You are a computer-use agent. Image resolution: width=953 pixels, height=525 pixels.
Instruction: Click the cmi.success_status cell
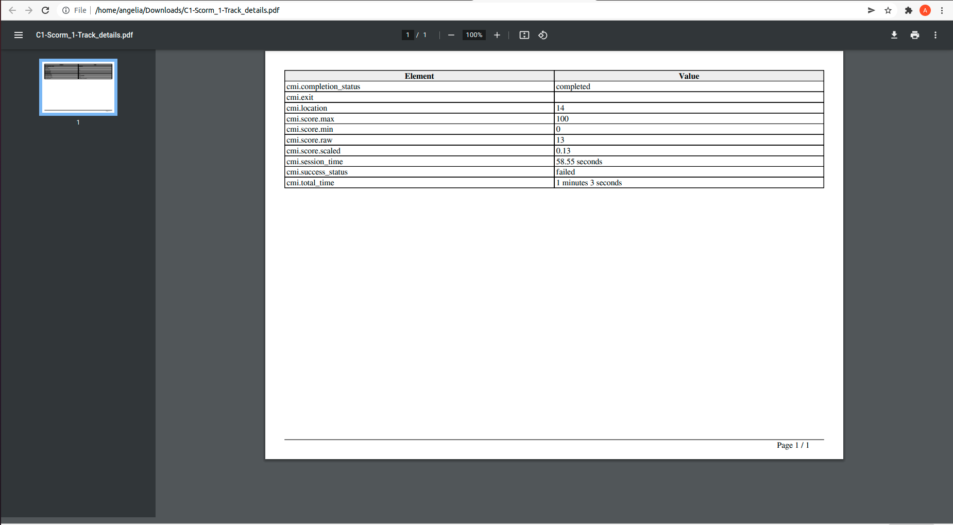419,172
